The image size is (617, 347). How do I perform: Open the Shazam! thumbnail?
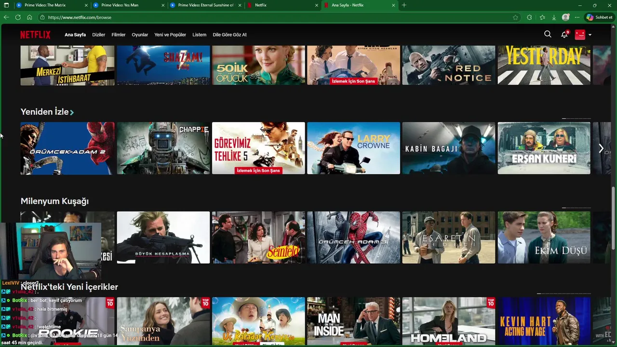point(163,65)
